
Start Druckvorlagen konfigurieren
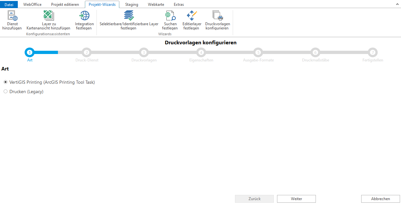[x=217, y=19]
